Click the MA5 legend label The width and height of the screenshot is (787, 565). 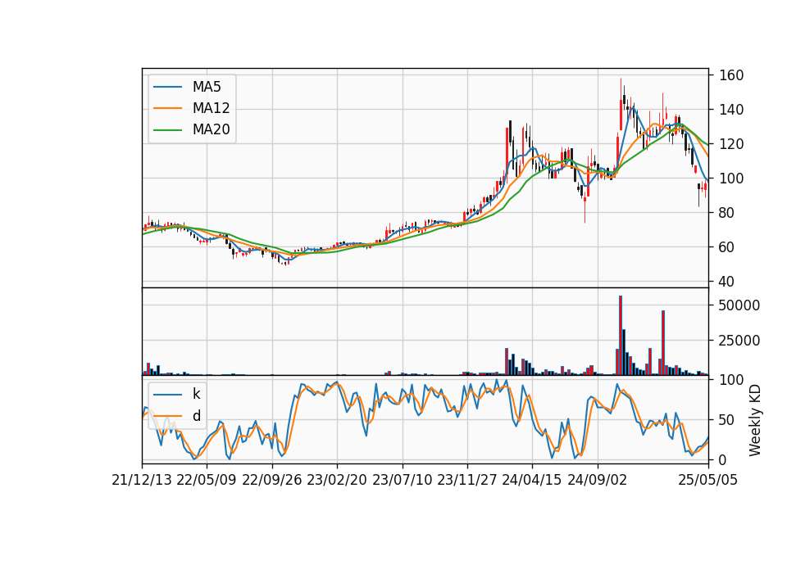(x=207, y=87)
